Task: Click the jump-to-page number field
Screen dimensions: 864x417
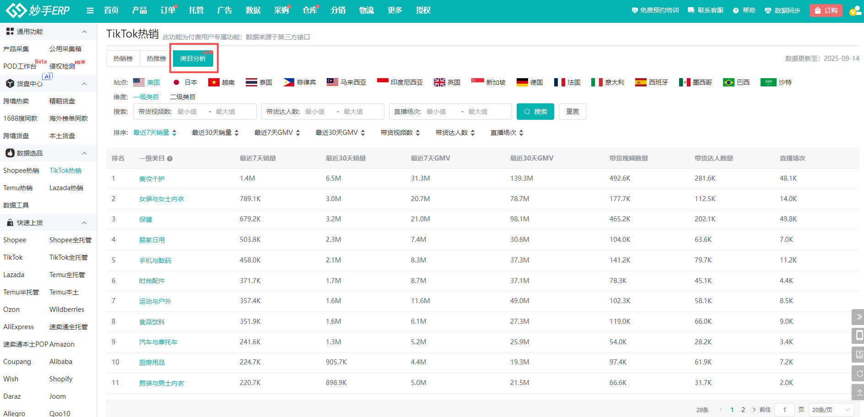Action: pos(784,410)
